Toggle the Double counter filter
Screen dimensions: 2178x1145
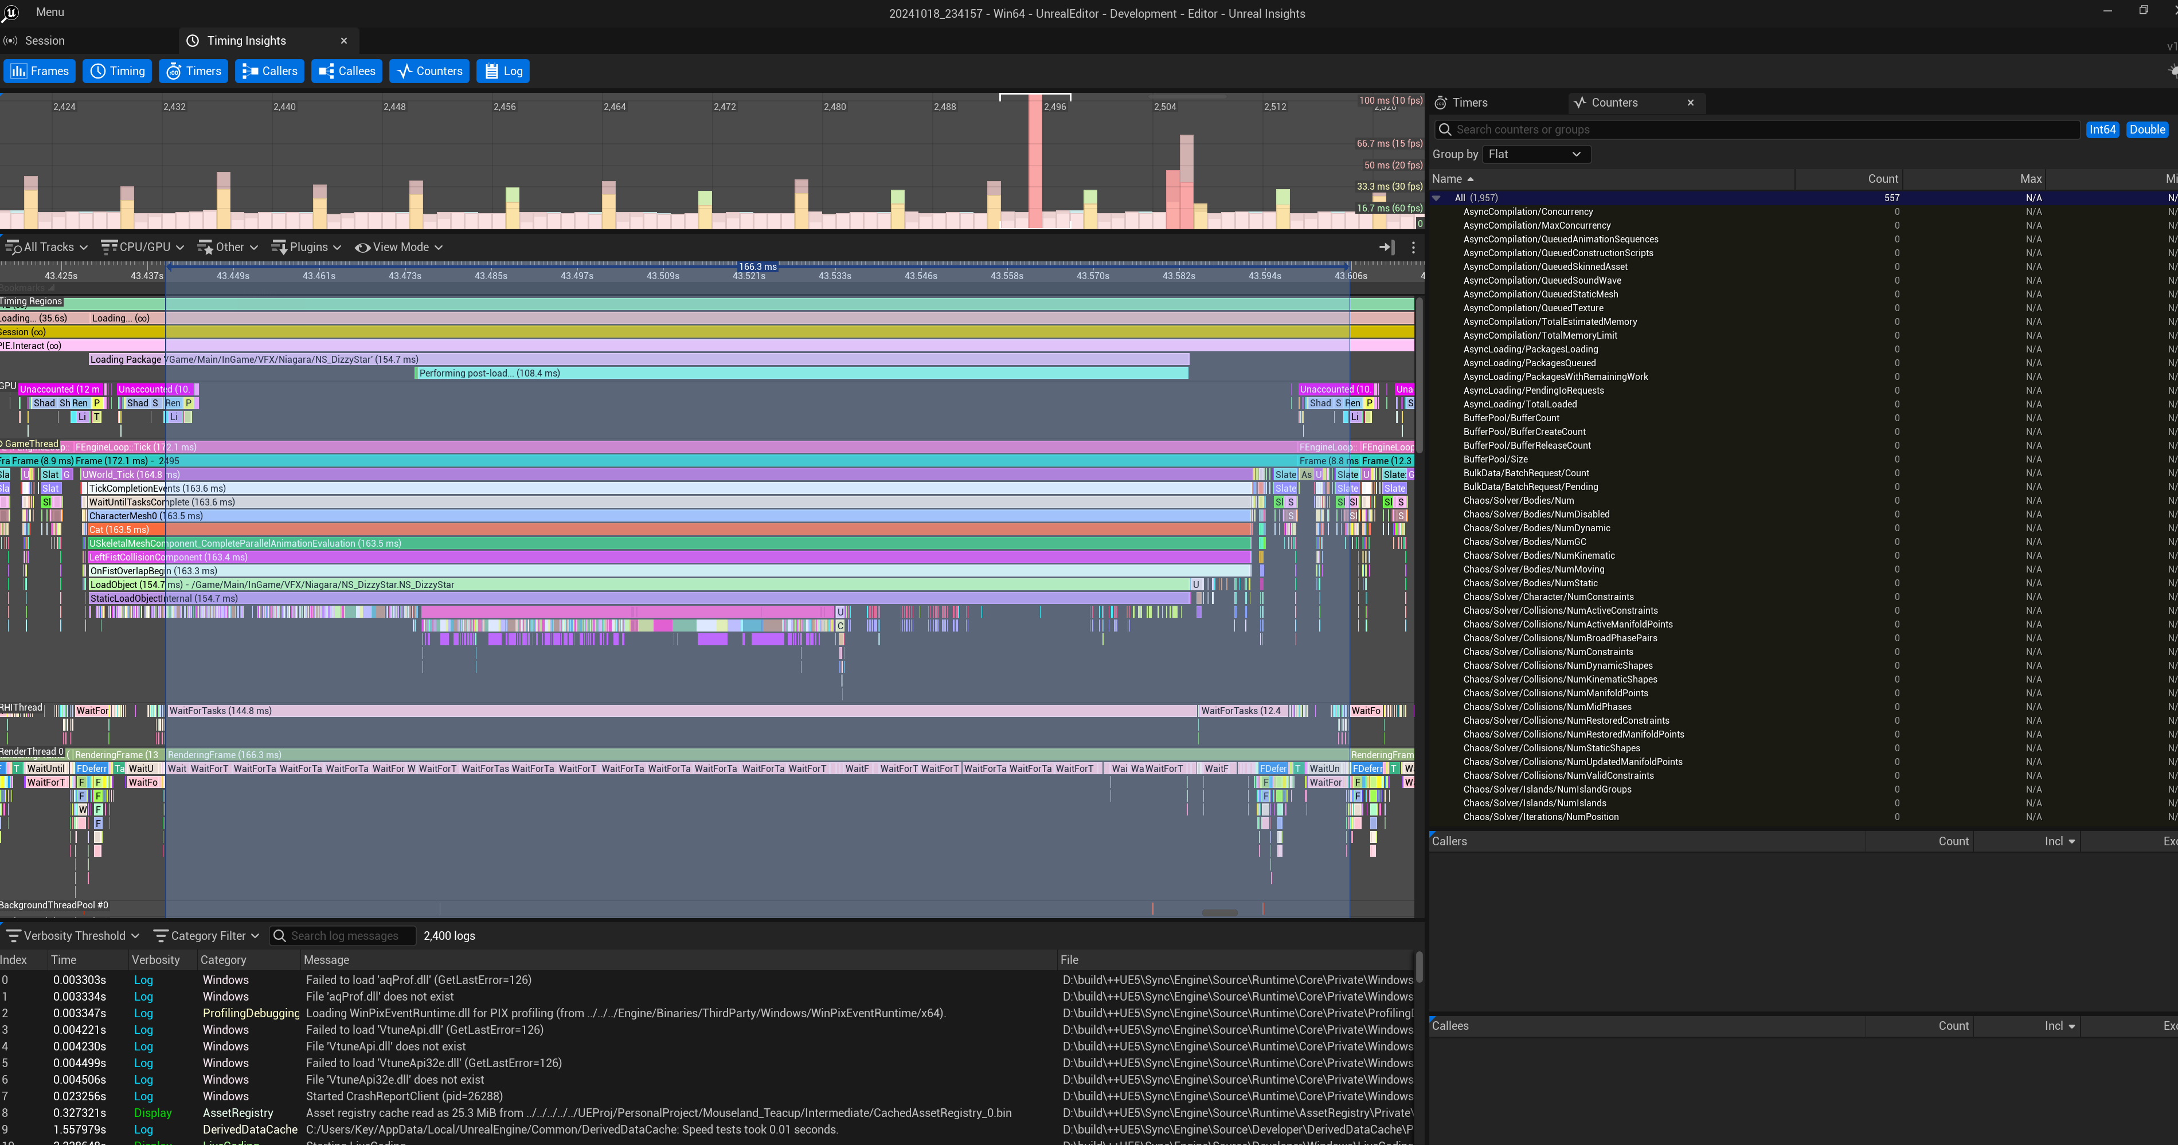tap(2146, 130)
